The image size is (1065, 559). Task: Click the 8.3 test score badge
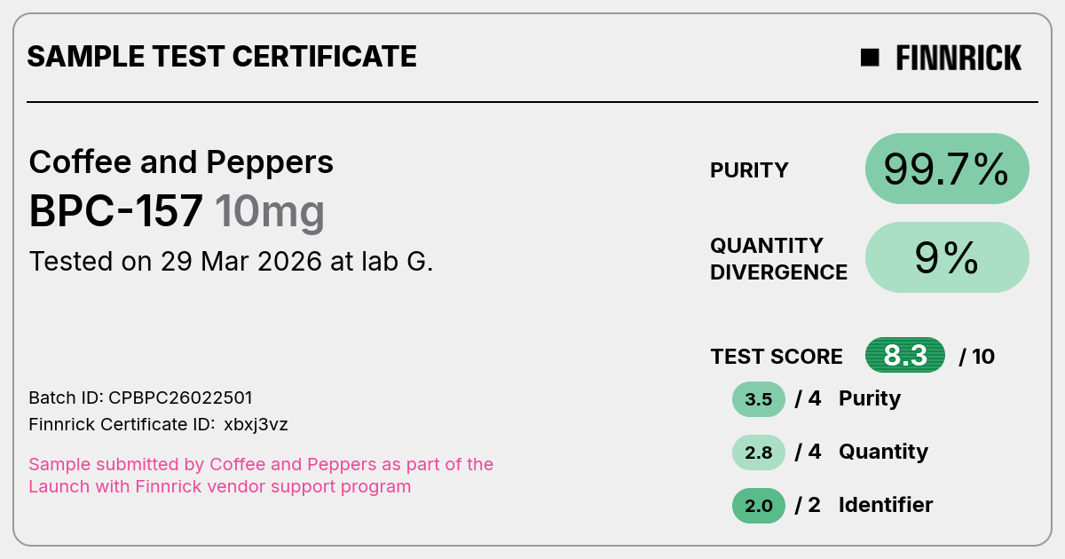[905, 356]
